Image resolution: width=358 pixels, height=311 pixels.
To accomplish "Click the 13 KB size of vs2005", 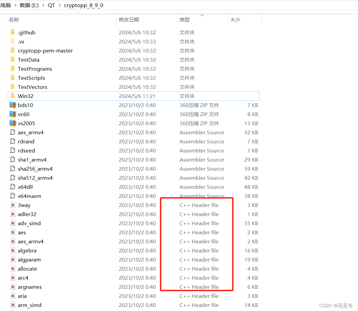I will [x=251, y=124].
